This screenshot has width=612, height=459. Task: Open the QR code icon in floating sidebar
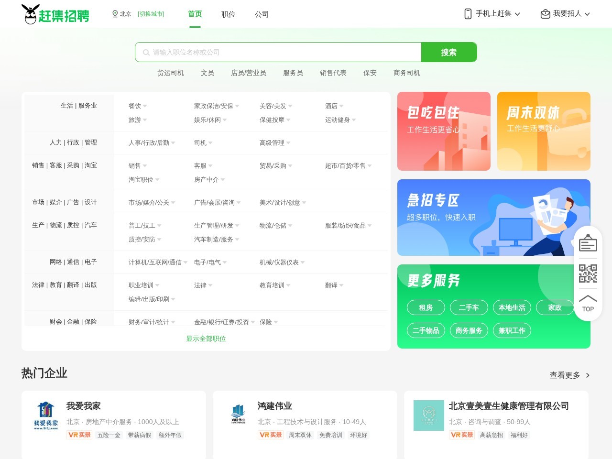(588, 273)
